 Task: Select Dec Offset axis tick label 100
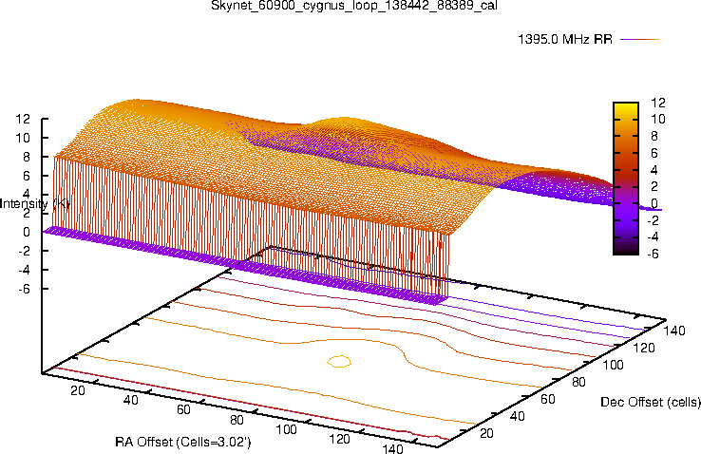click(x=613, y=365)
